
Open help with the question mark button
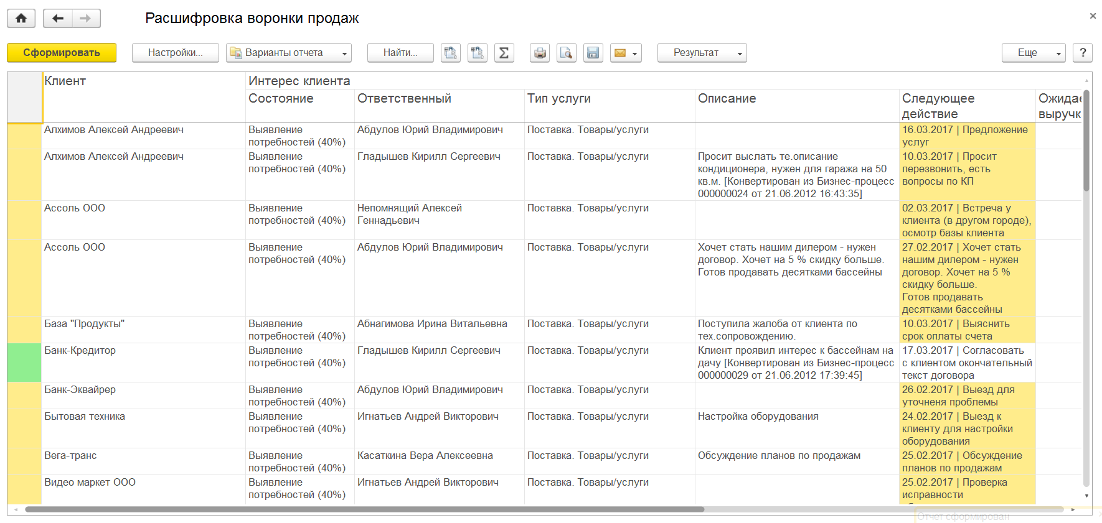pos(1083,53)
